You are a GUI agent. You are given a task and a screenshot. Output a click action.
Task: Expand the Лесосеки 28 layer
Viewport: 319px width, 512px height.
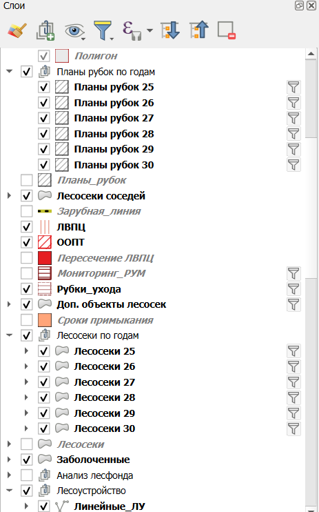tap(26, 397)
